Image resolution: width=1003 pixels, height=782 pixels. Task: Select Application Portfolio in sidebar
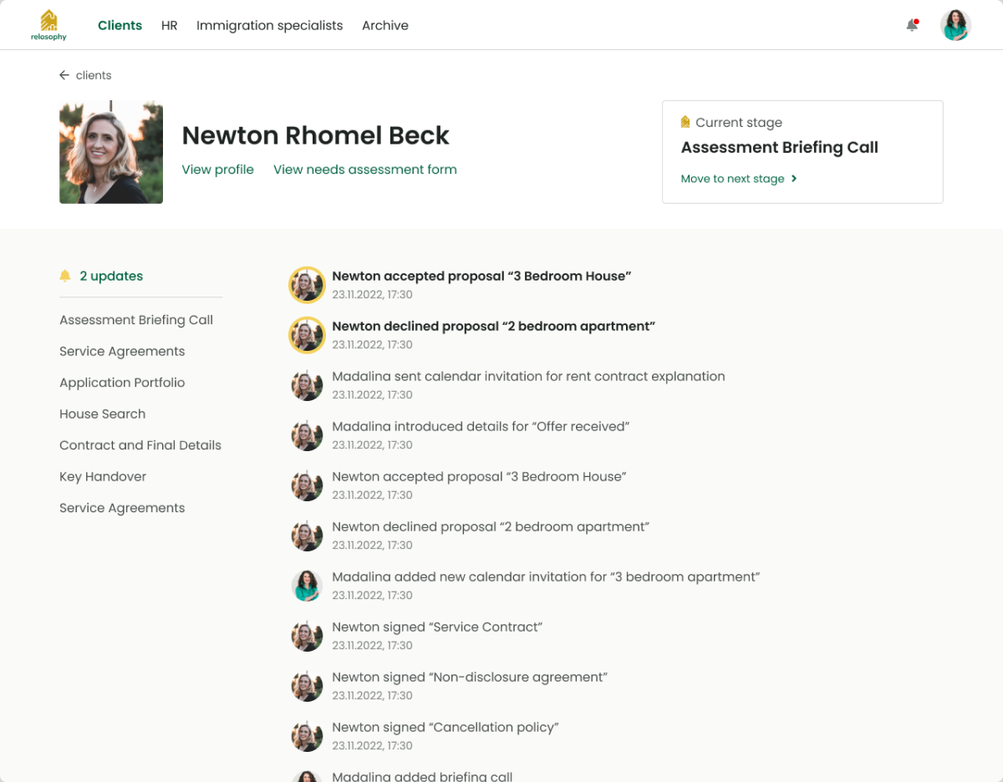122,383
